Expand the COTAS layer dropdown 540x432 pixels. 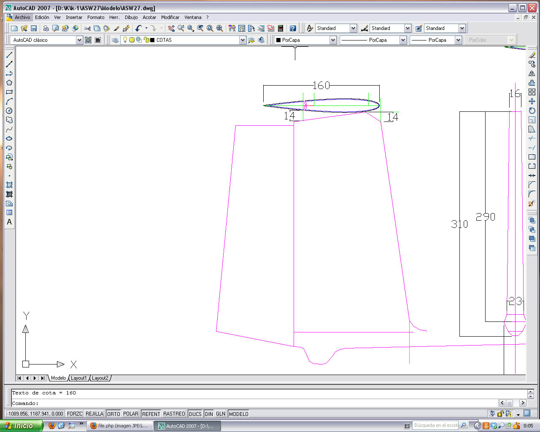243,40
